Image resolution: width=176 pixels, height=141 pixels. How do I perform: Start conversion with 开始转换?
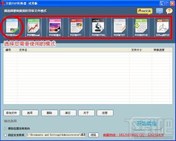point(147,124)
